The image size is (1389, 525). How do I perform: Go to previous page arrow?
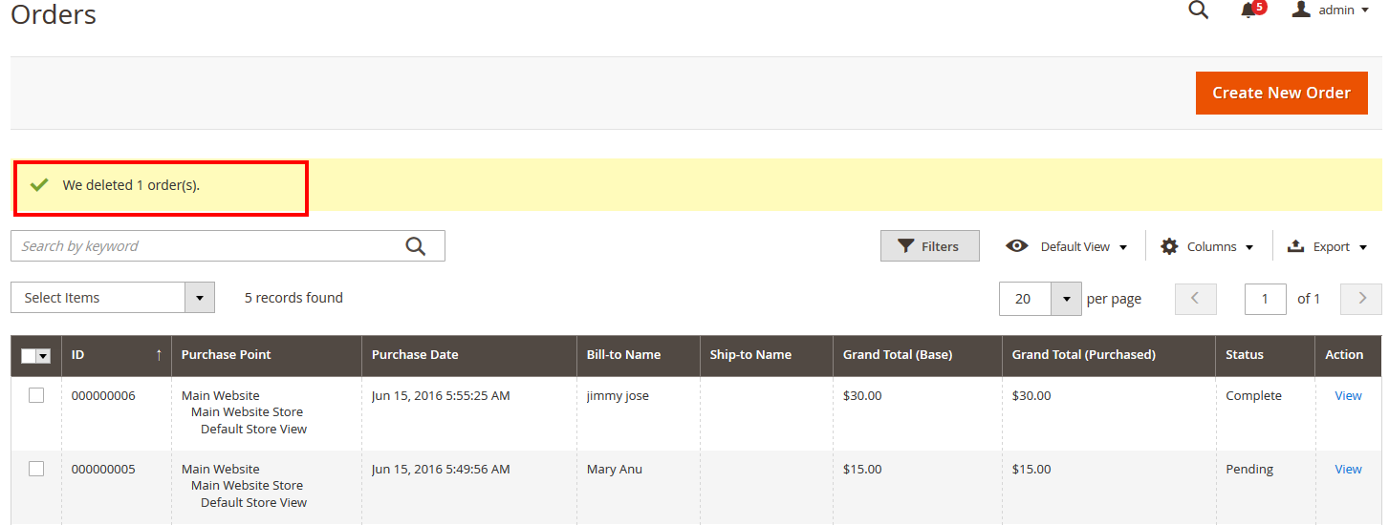pyautogui.click(x=1195, y=299)
